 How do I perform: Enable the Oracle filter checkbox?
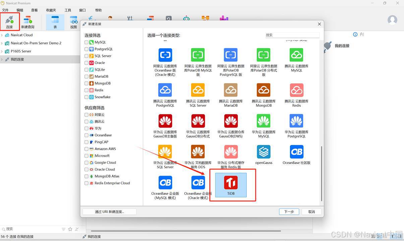pos(86,63)
